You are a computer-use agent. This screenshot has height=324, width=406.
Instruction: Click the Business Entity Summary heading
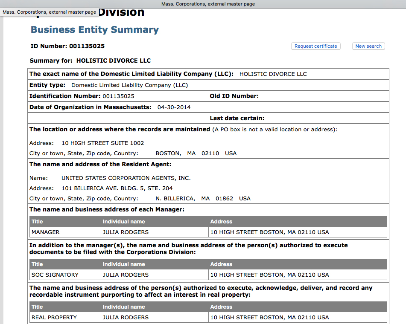[94, 30]
